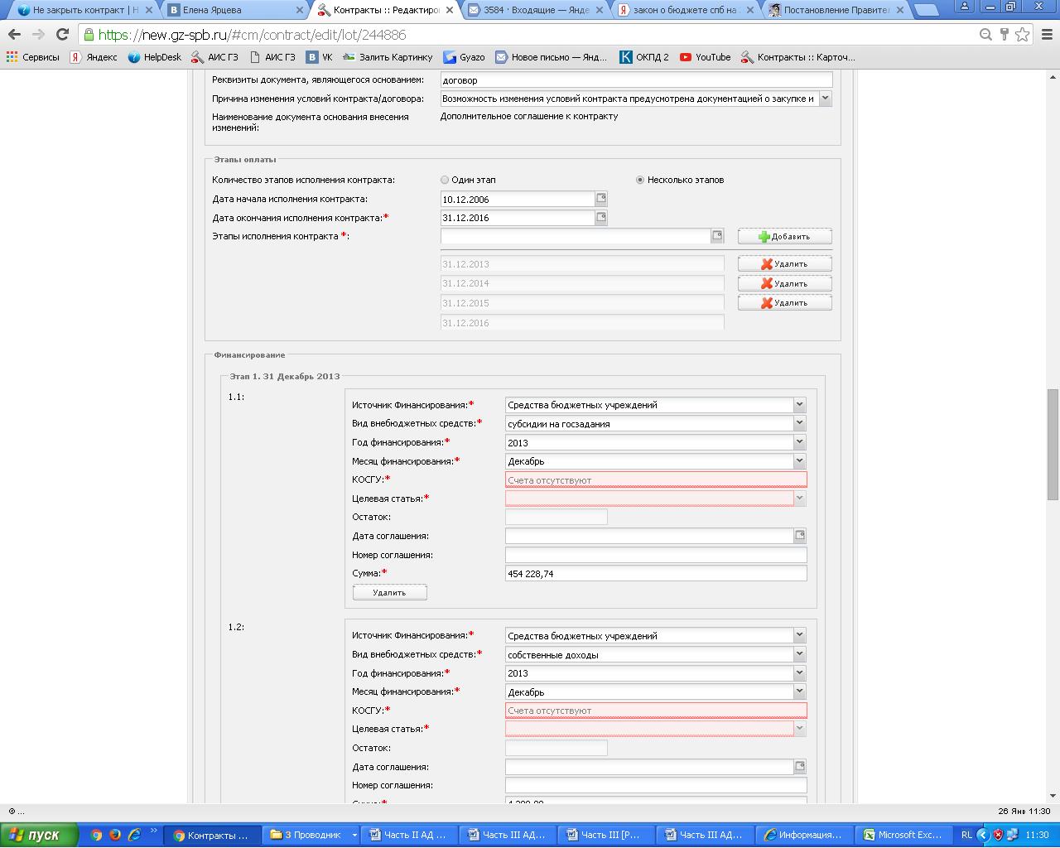Open the first АИС ГЗ bookmark with tools icon

coord(215,57)
